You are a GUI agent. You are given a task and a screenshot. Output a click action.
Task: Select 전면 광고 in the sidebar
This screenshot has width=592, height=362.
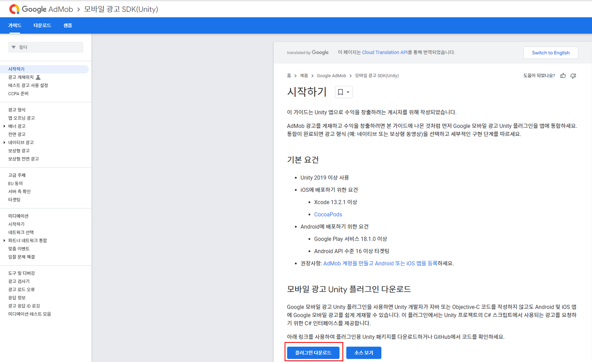17,134
